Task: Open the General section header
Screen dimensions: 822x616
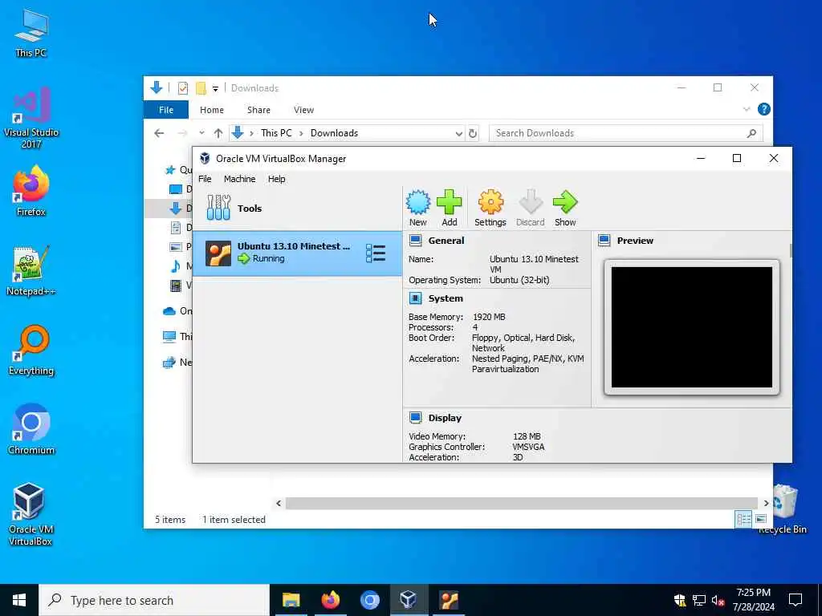Action: coord(446,241)
